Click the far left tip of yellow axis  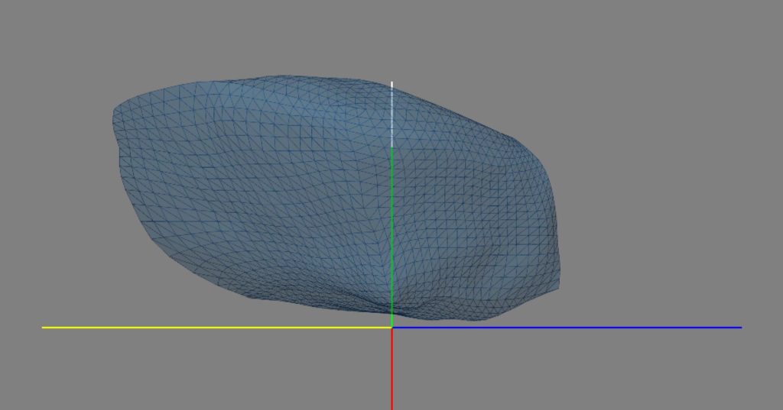[x=44, y=328]
